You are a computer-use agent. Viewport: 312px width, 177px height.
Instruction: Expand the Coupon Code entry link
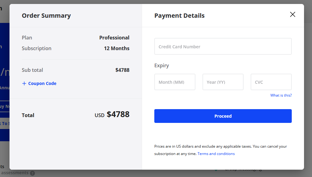[42, 83]
